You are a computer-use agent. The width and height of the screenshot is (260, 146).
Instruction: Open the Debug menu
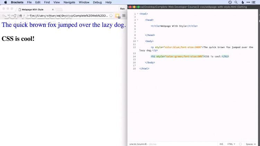(x=97, y=2)
